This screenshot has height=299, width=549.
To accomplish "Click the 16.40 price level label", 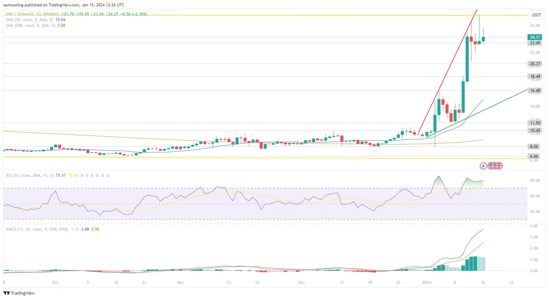I will point(535,91).
